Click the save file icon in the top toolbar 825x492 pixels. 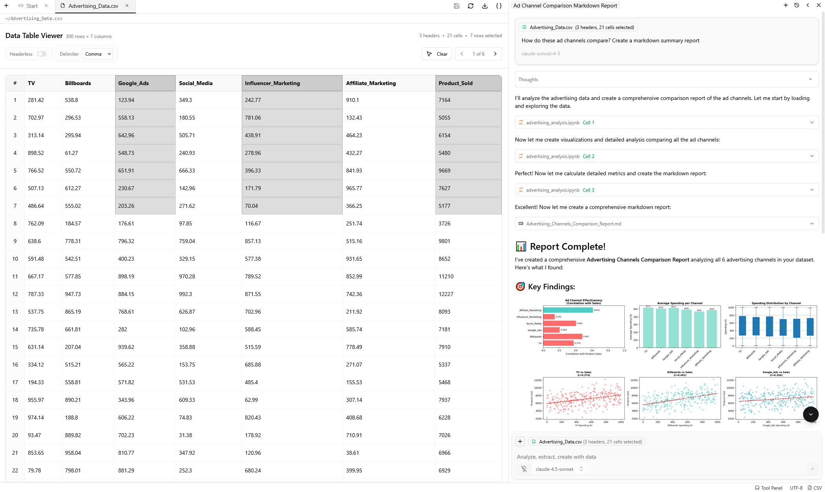pyautogui.click(x=457, y=6)
